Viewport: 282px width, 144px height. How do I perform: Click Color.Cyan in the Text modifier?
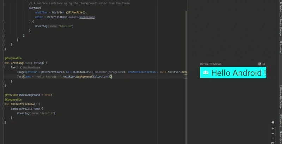coord(101,77)
